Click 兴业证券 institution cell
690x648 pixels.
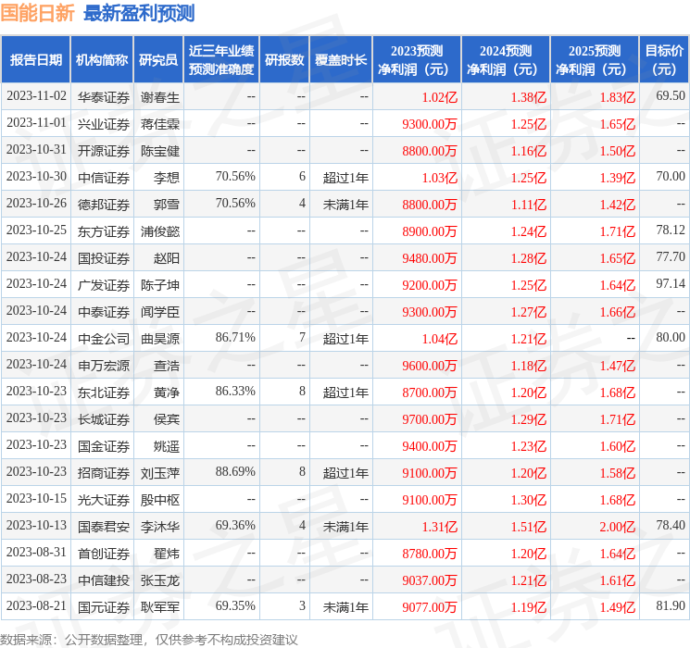click(104, 124)
